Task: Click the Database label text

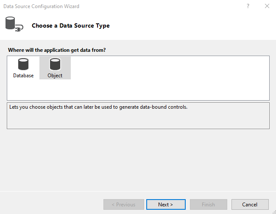Action: pos(23,76)
